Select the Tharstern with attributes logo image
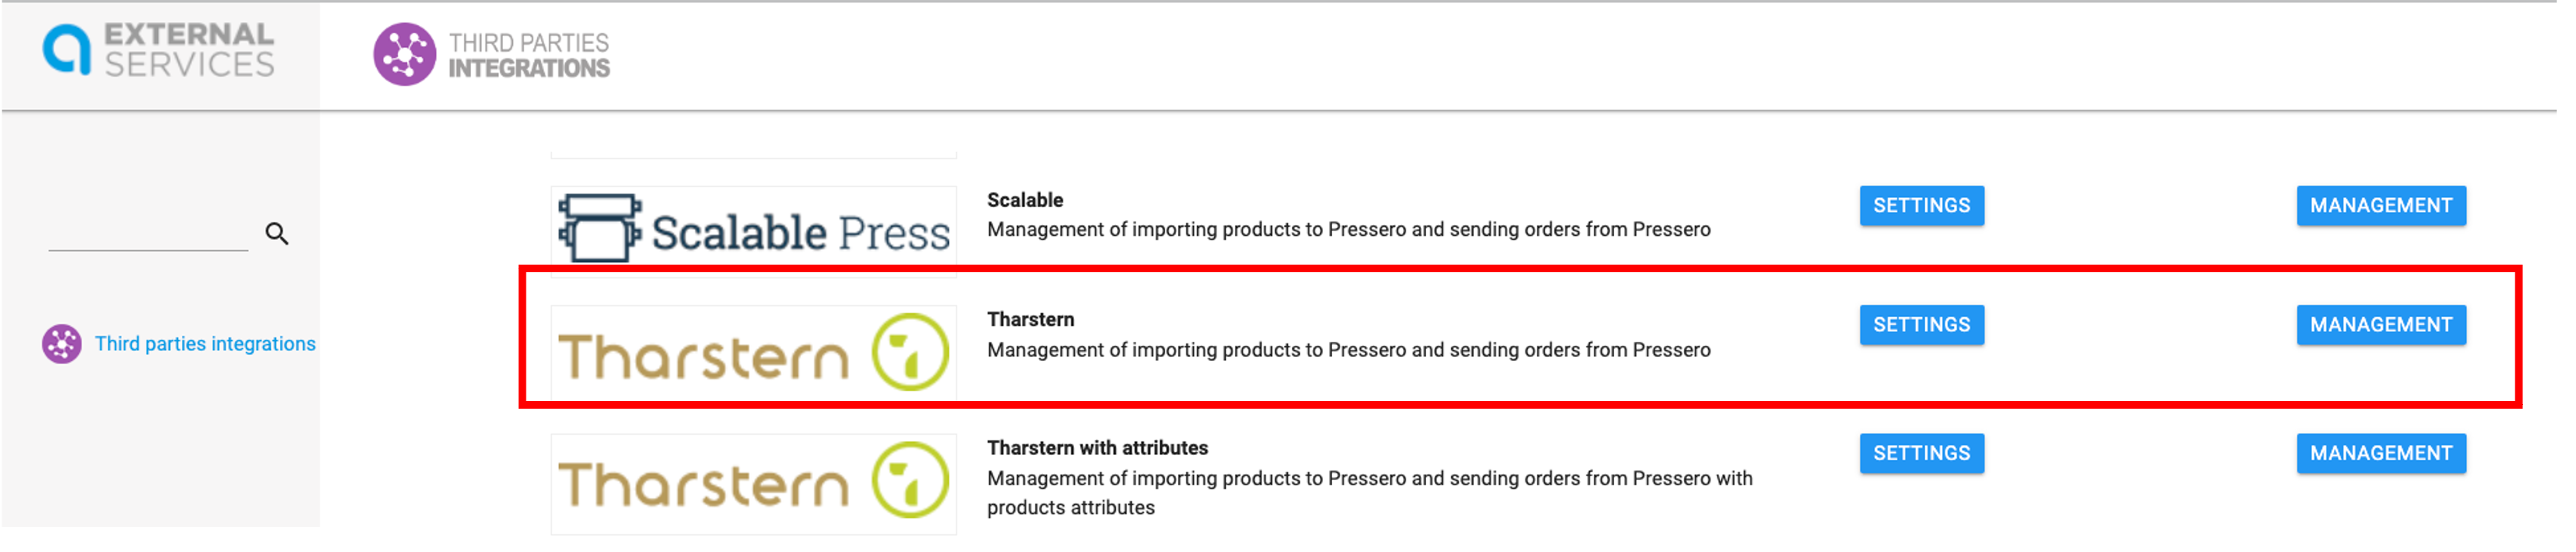2576x552 pixels. coord(753,482)
